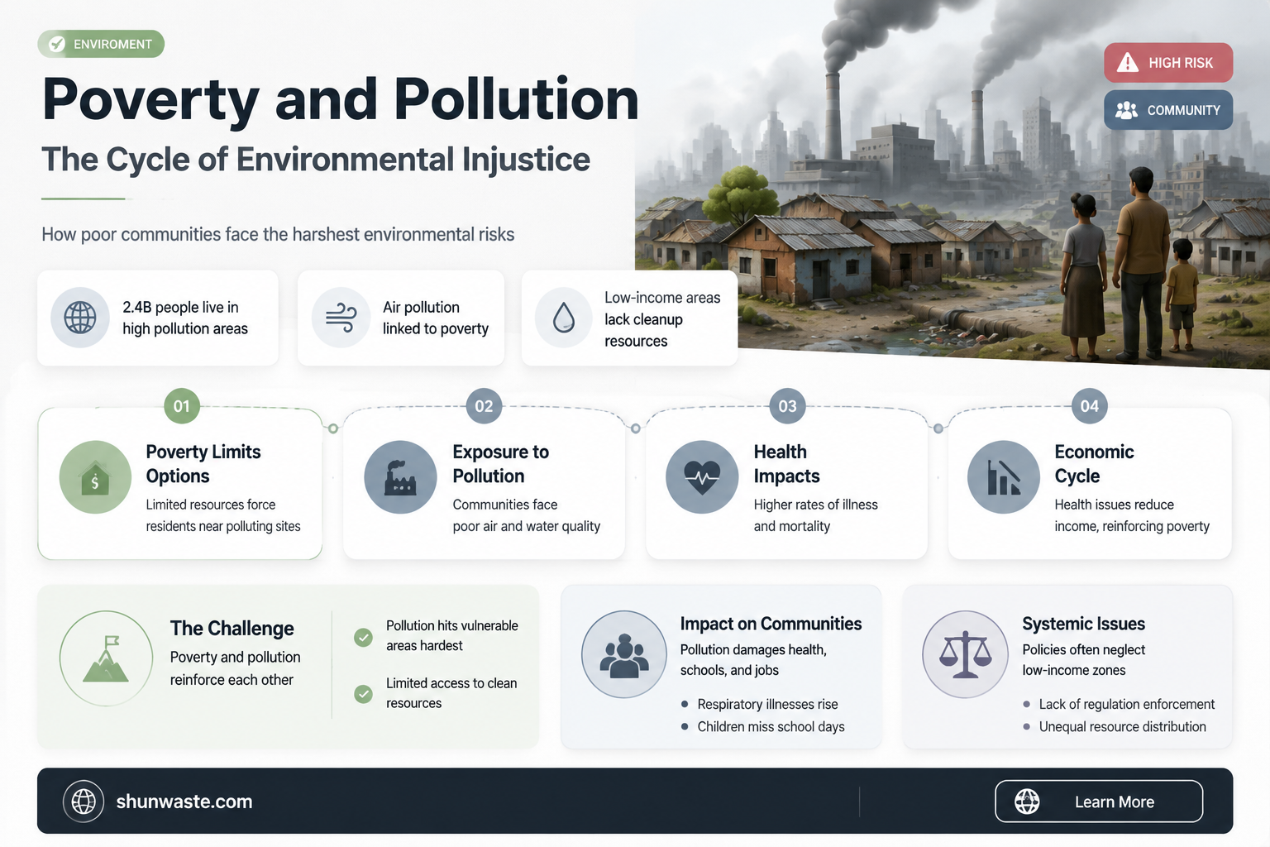Click The Cycle of Environmental Injustice subtitle
Screen dimensions: 1270x847
[316, 160]
